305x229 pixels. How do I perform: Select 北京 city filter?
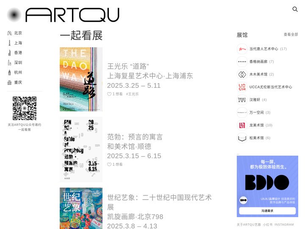18,33
